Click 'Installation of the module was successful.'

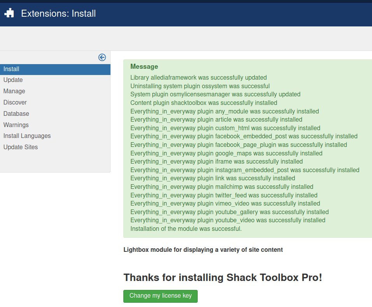point(186,229)
